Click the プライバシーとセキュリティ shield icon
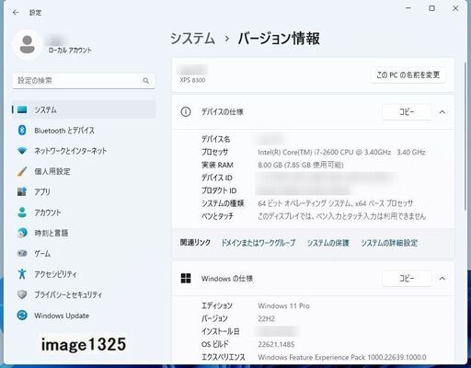This screenshot has width=471, height=368. (x=22, y=294)
